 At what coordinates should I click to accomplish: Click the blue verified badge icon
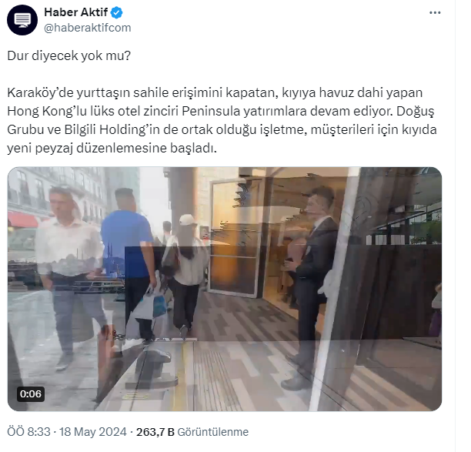[x=116, y=12]
